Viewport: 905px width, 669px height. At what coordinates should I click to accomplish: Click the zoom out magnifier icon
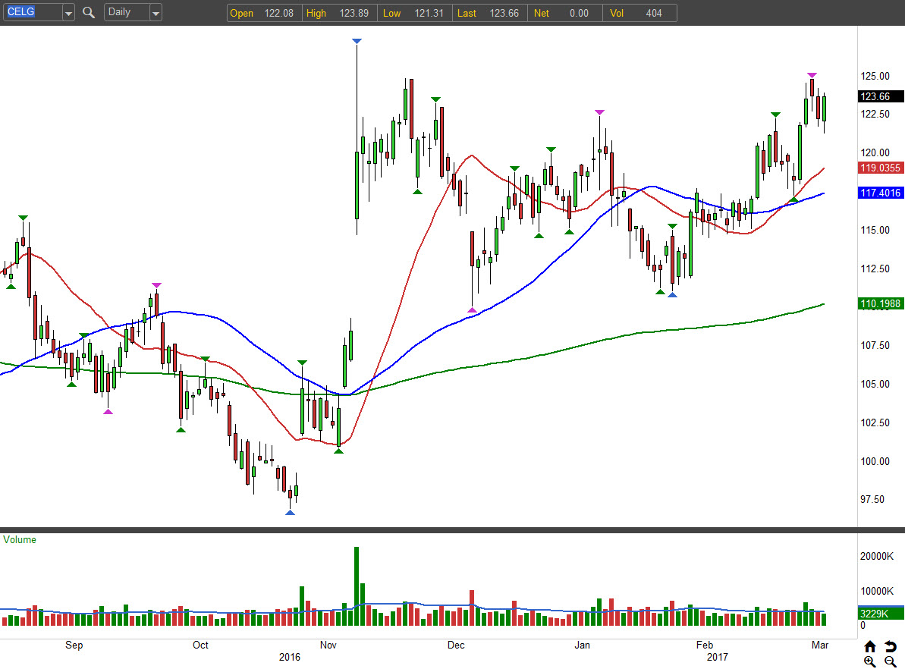(x=891, y=661)
